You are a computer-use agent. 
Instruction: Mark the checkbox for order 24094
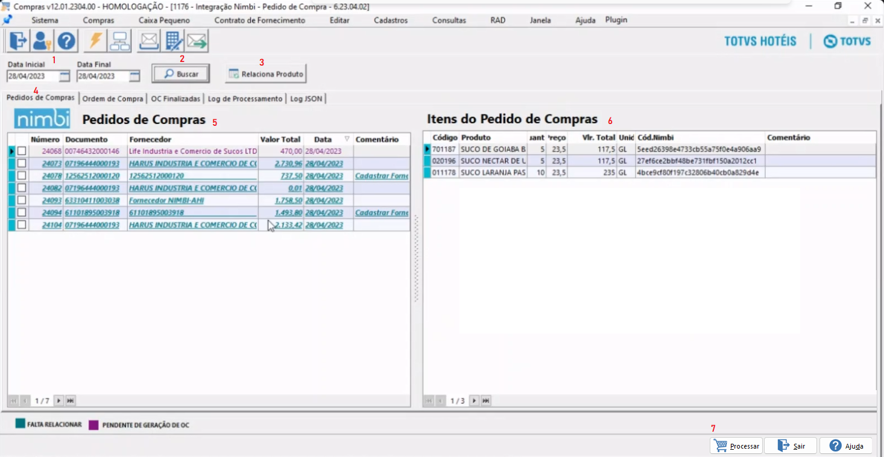[x=22, y=213]
